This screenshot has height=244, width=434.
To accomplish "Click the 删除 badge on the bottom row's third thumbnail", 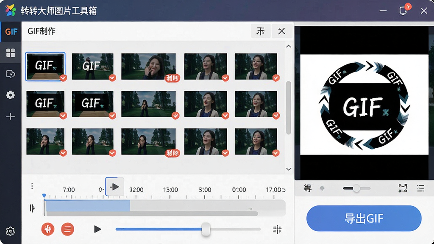I will pyautogui.click(x=172, y=153).
